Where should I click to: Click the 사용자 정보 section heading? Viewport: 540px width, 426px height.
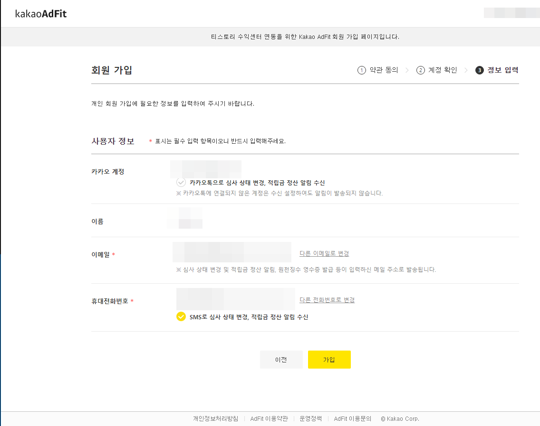click(113, 141)
